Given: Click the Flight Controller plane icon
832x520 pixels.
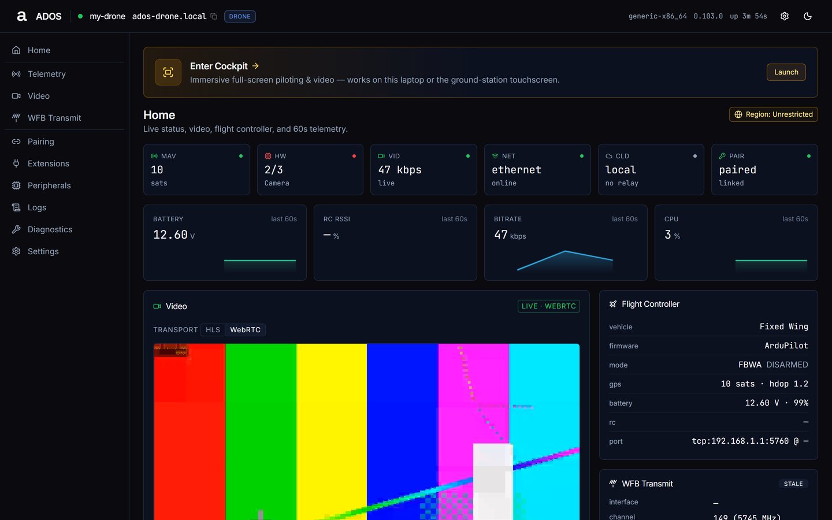Looking at the screenshot, I should tap(613, 304).
